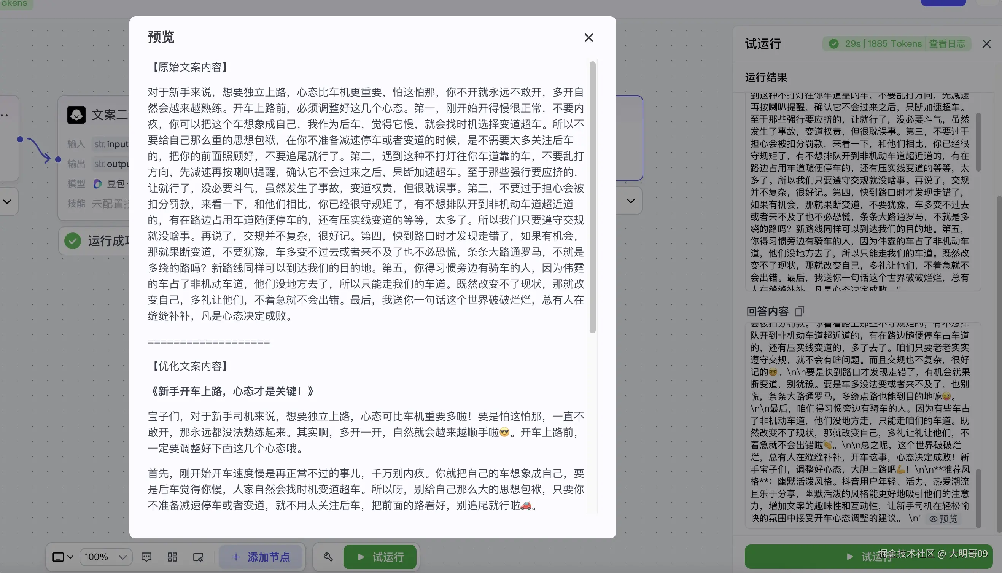Image resolution: width=1002 pixels, height=573 pixels.
Task: Click the 预览 eye icon link
Action: click(x=943, y=519)
